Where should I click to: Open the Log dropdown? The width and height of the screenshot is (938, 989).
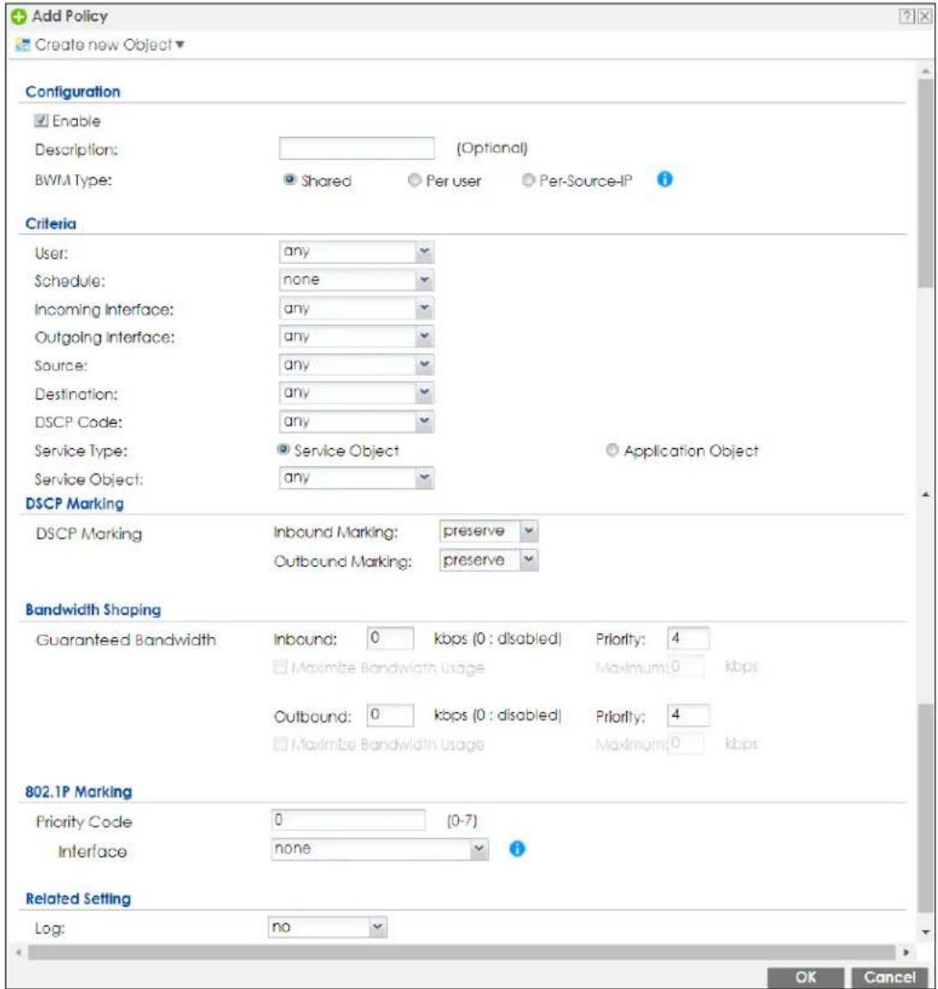pyautogui.click(x=327, y=927)
